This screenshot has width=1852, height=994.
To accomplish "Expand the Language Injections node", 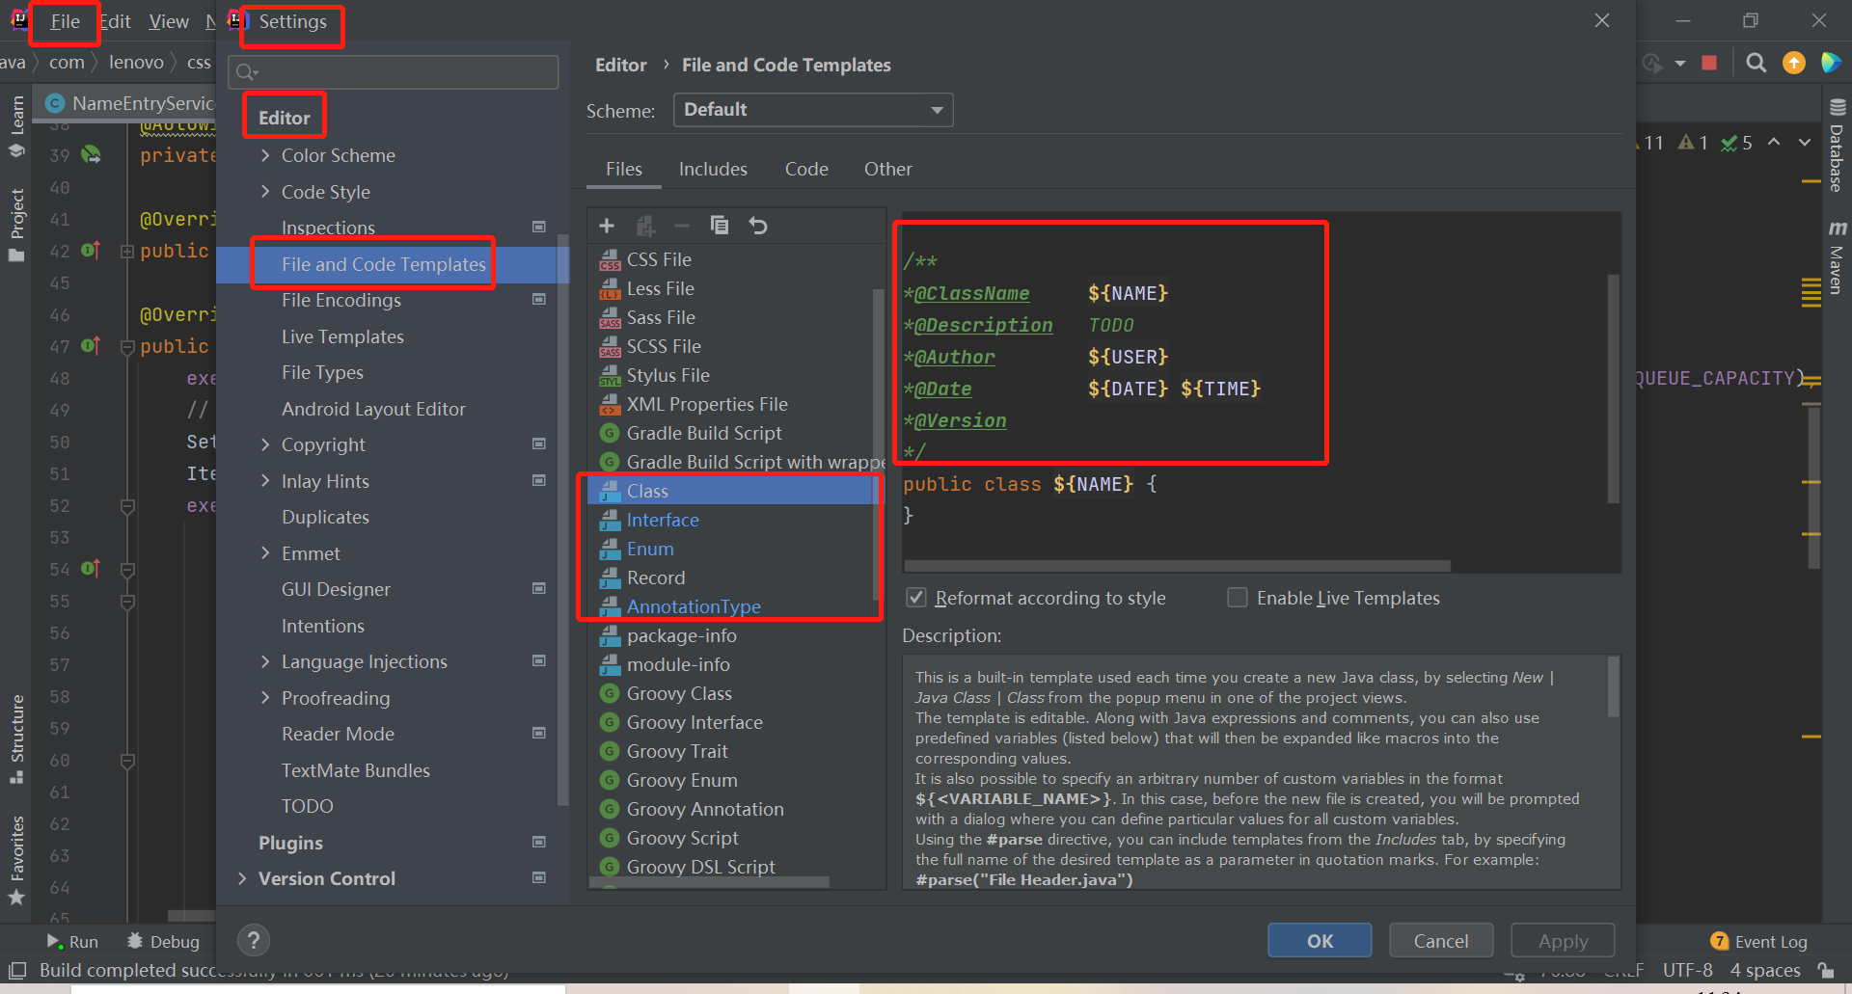I will tap(265, 661).
